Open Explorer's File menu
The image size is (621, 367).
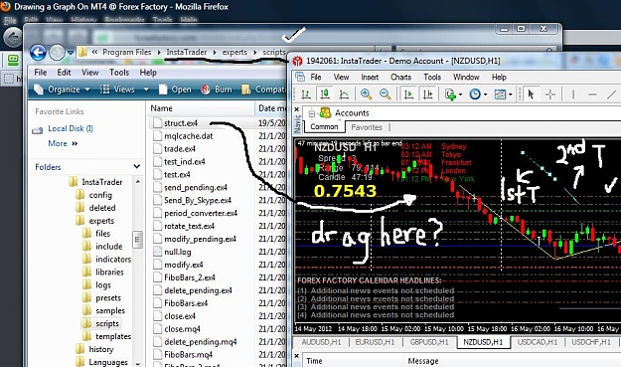pyautogui.click(x=41, y=73)
